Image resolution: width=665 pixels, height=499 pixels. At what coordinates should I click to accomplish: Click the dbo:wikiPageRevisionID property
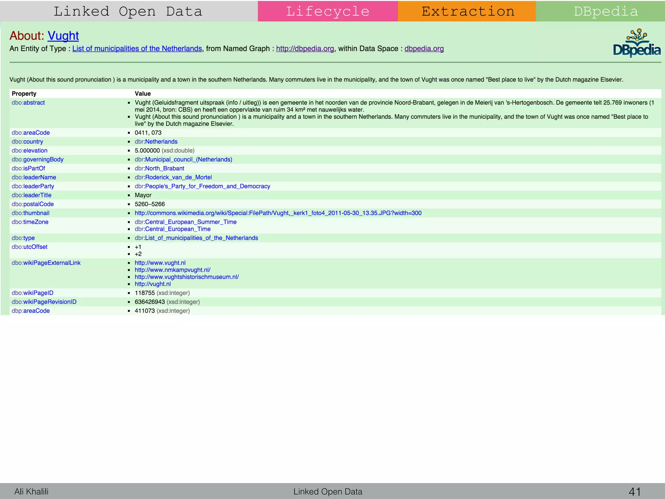tap(44, 302)
